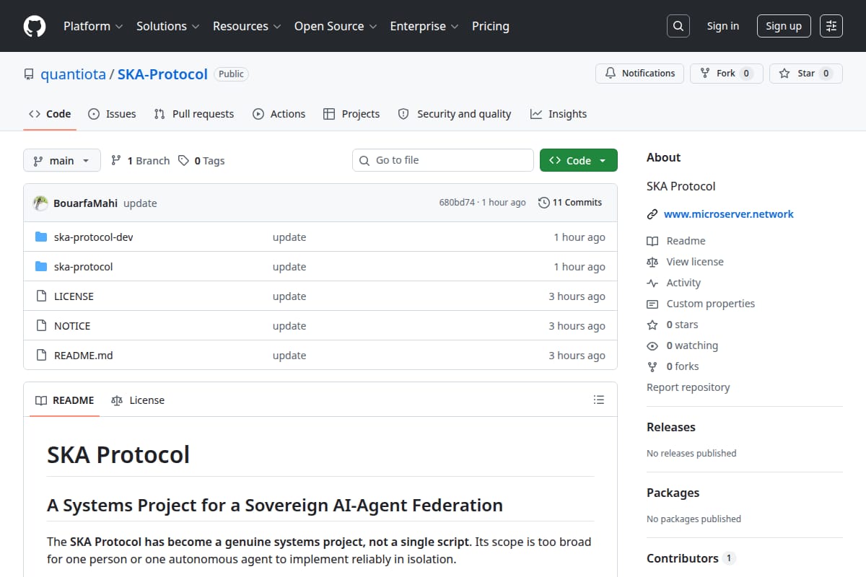
Task: Open the SKA-Protocol repository title link
Action: pyautogui.click(x=162, y=74)
